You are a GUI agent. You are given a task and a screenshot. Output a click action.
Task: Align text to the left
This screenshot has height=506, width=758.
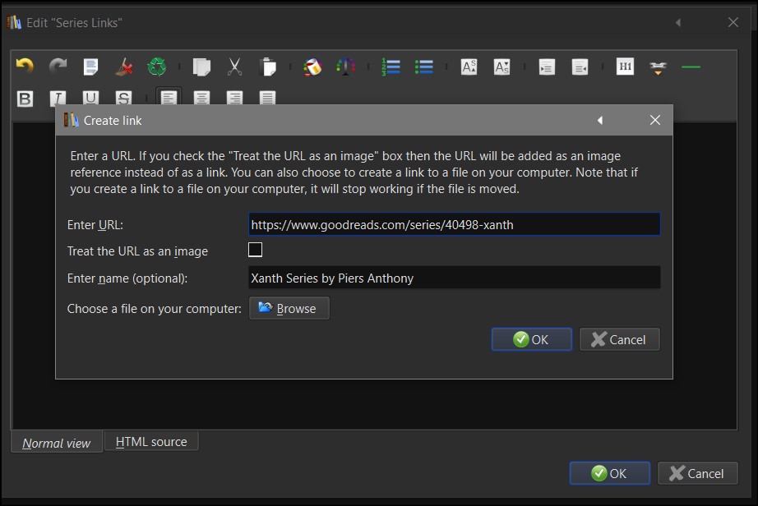(x=169, y=98)
